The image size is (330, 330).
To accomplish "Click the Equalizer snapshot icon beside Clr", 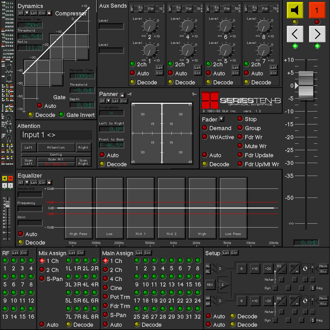I will click(49, 182).
